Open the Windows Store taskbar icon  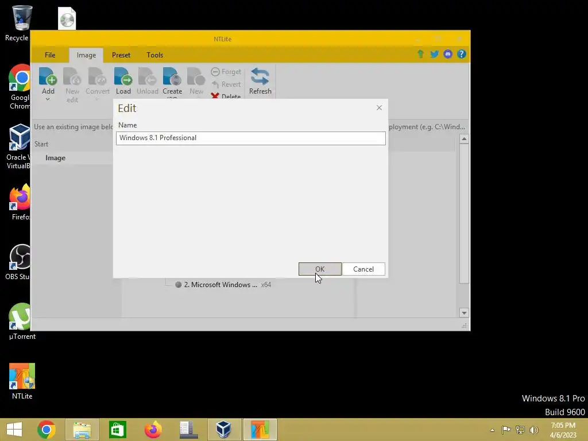click(118, 430)
